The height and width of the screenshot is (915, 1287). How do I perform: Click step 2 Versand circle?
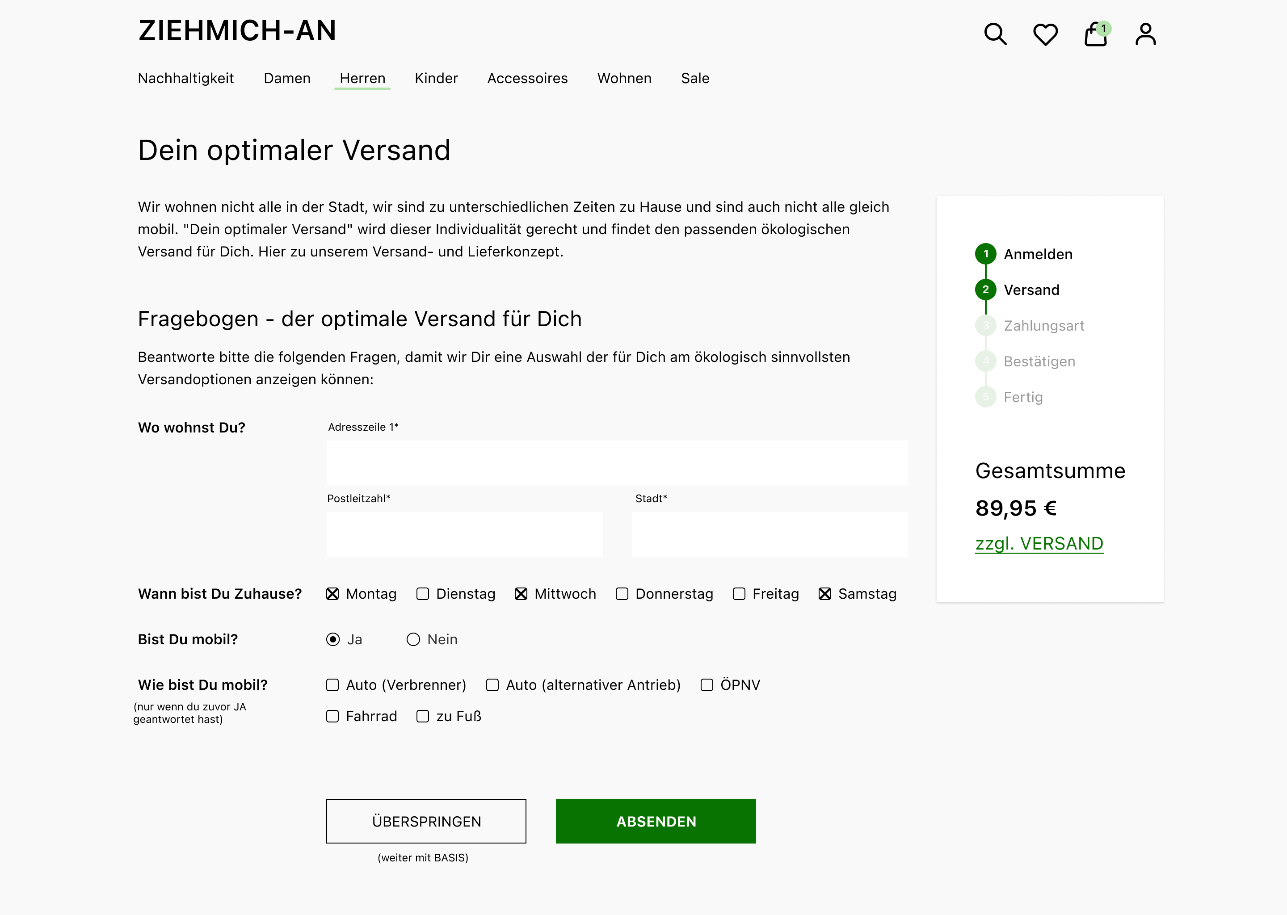[985, 290]
